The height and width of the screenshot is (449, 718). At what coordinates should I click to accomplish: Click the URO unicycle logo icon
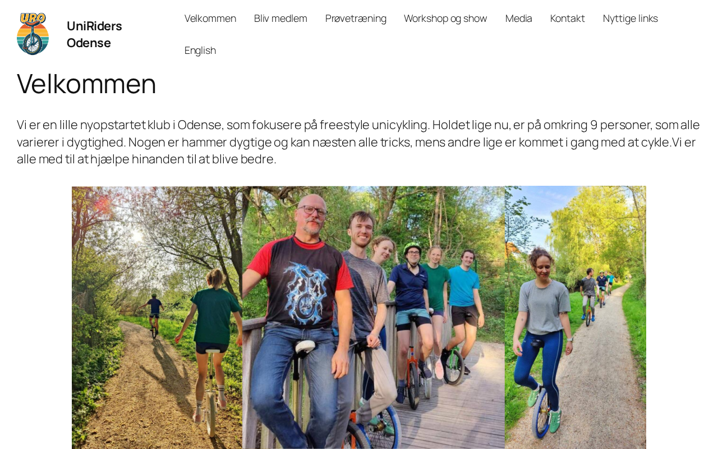click(33, 34)
